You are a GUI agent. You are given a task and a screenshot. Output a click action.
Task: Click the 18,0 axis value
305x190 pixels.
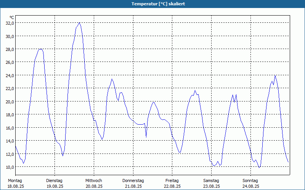10,115
